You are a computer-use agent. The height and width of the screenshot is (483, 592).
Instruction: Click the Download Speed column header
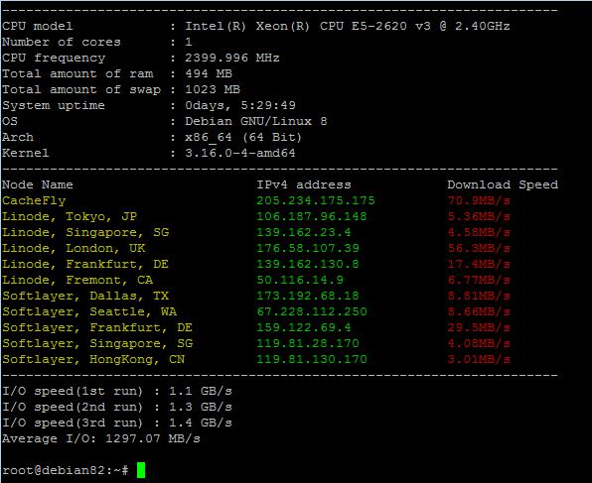(503, 184)
